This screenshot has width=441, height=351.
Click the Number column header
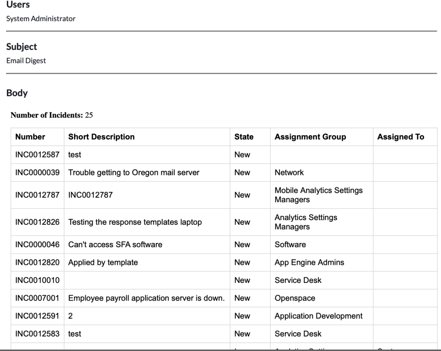[x=30, y=137]
